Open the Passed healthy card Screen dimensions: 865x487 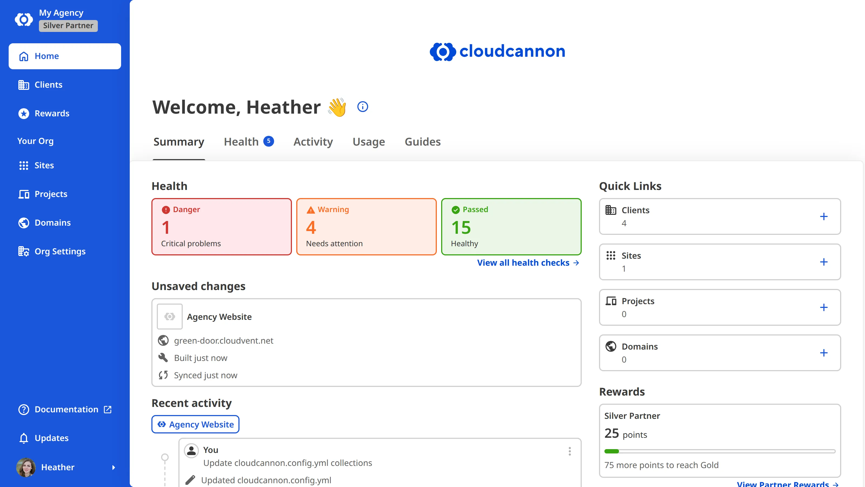pos(511,226)
